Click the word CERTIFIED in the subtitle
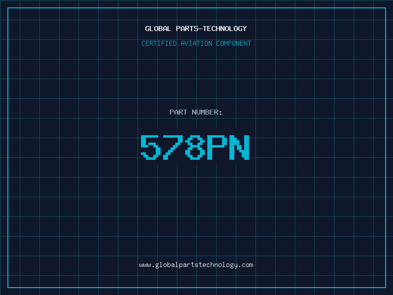This screenshot has width=393, height=295. pos(159,43)
